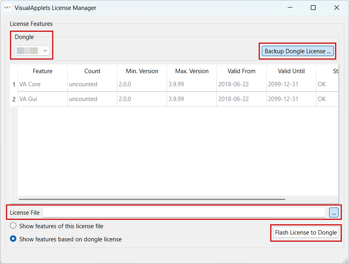Select the VA Core feature cell
349x264 pixels.
click(43, 84)
